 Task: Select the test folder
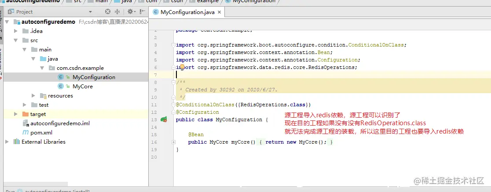pyautogui.click(x=44, y=105)
